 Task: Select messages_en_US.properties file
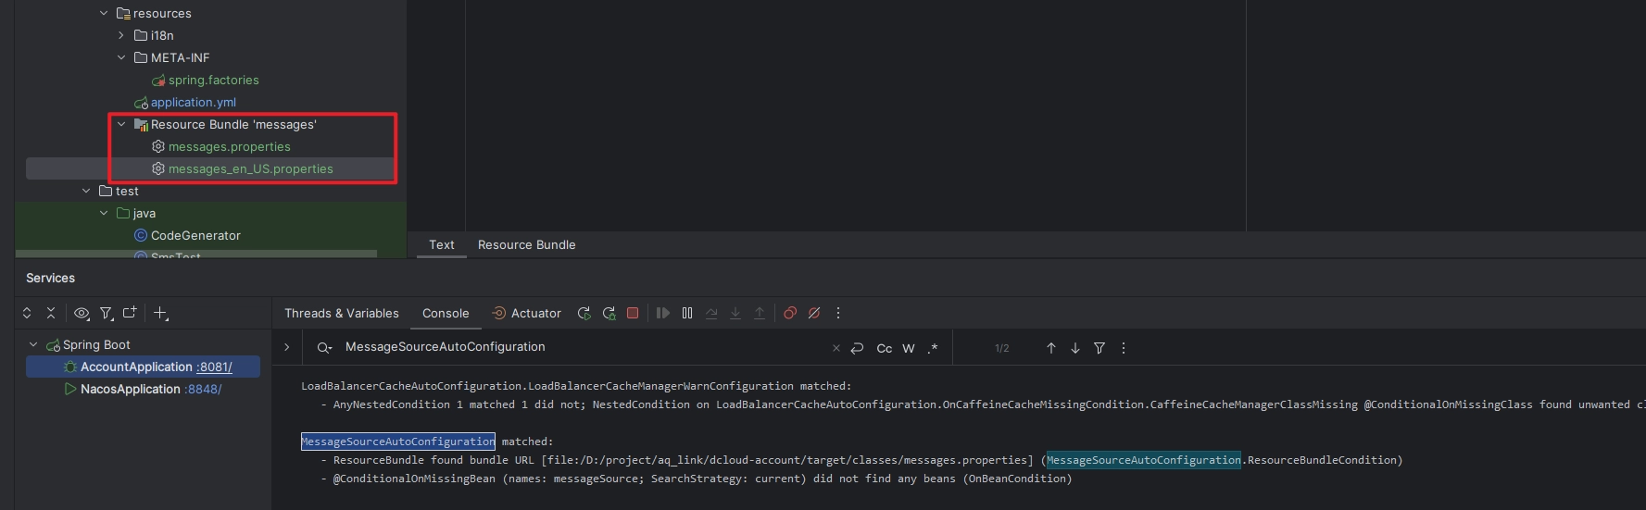click(x=251, y=168)
